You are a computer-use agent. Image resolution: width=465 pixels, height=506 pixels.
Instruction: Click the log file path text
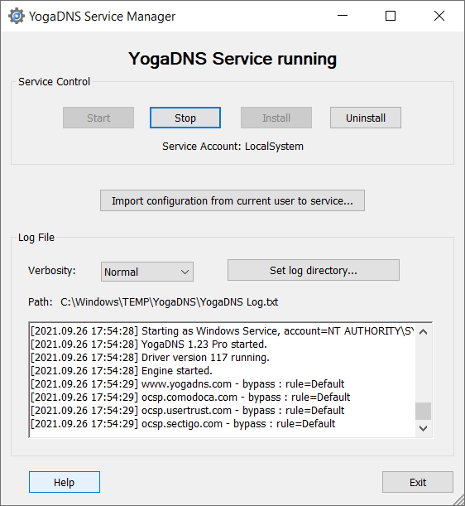pos(169,302)
